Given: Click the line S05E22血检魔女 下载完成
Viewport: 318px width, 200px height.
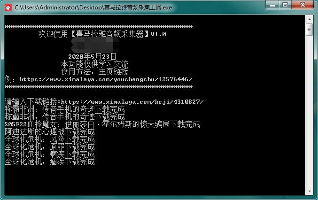Looking at the screenshot, I should 102,124.
